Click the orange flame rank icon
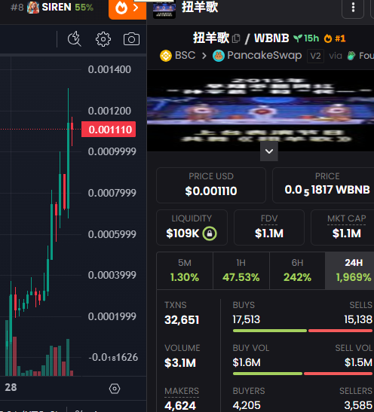374x412 pixels. [328, 38]
